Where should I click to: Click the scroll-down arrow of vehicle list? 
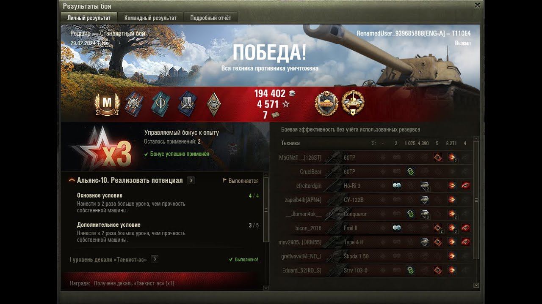(476, 285)
